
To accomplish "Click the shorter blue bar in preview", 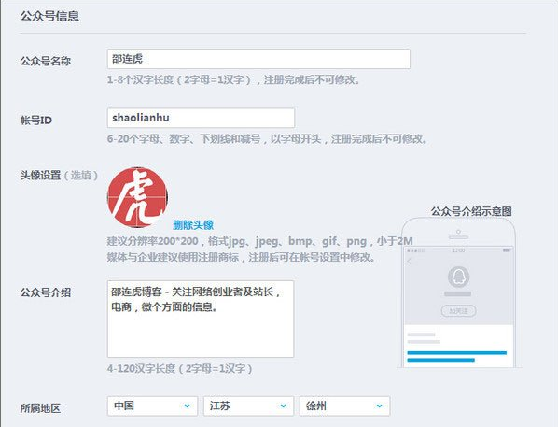I will pyautogui.click(x=441, y=360).
